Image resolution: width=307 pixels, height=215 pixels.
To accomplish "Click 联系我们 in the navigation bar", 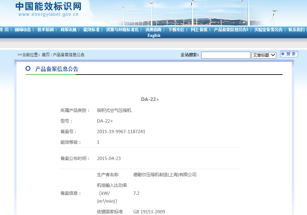I will [296, 29].
